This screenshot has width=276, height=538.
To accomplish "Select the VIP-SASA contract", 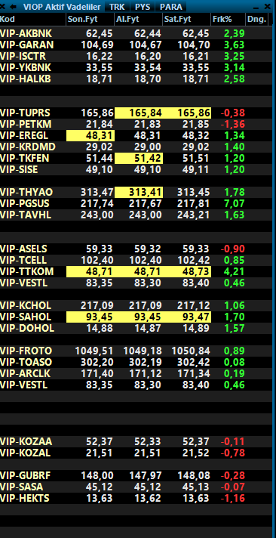I will pyautogui.click(x=136, y=487).
